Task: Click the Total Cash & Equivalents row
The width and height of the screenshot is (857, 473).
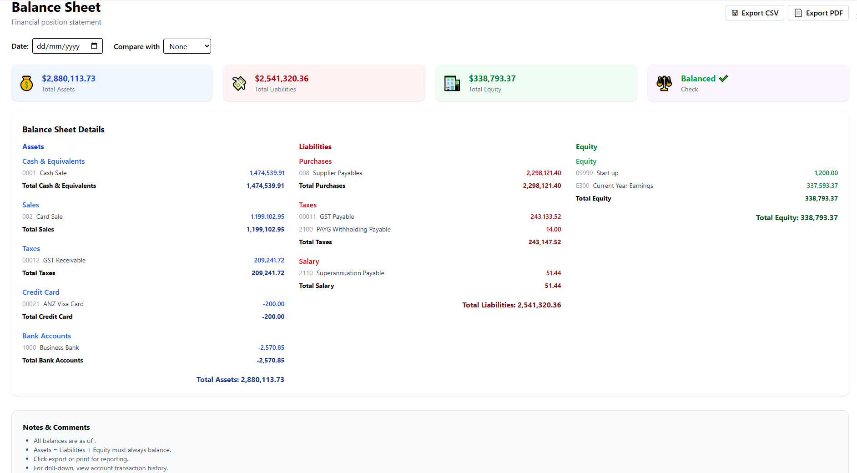Action: pos(153,186)
